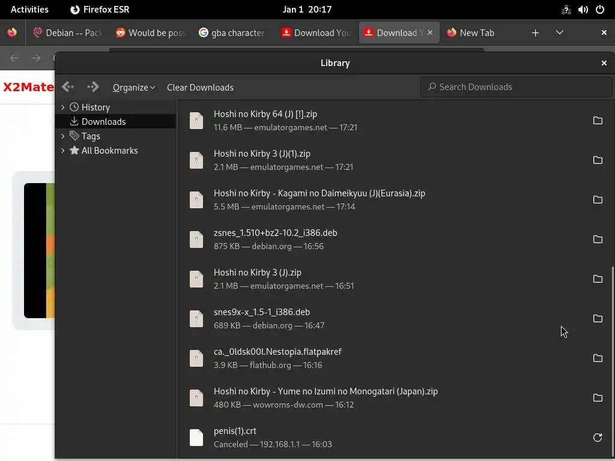Select snes9x-x_1.5-1_i386.deb entry
Image resolution: width=615 pixels, height=461 pixels.
click(395, 318)
